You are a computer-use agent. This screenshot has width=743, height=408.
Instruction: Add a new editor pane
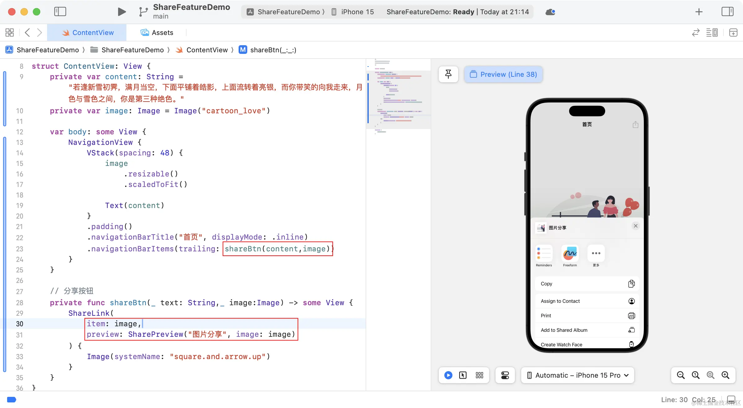(733, 33)
